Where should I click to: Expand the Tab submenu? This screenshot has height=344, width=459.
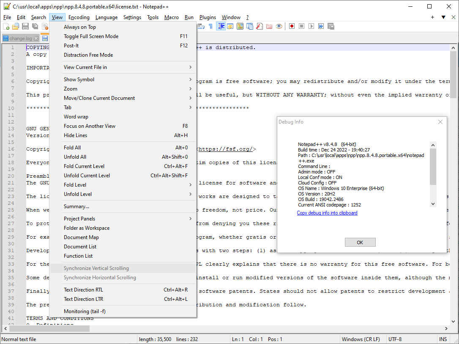point(123,107)
